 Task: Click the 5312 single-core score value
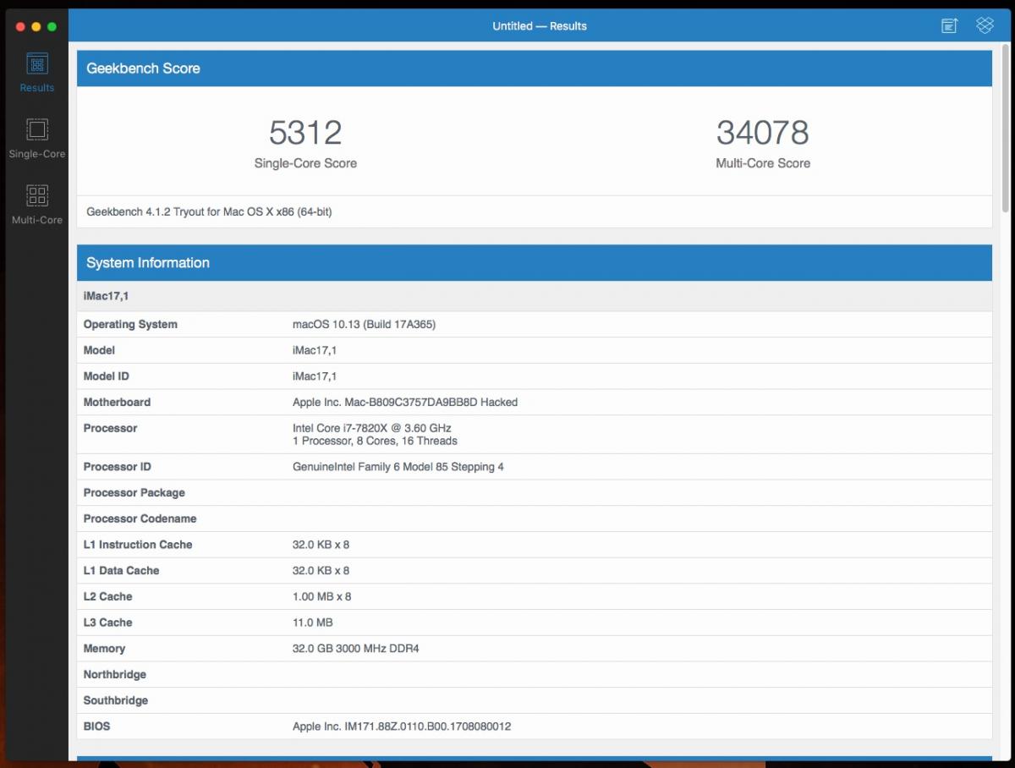(x=305, y=133)
